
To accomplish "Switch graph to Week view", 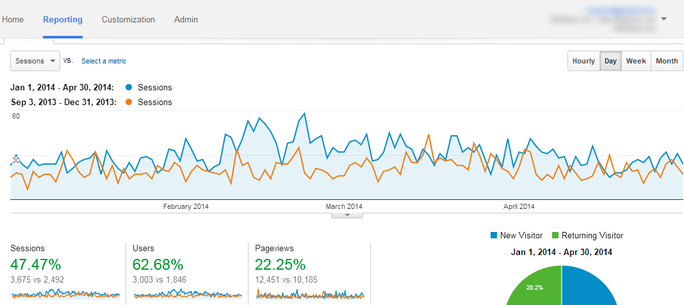I will point(636,61).
